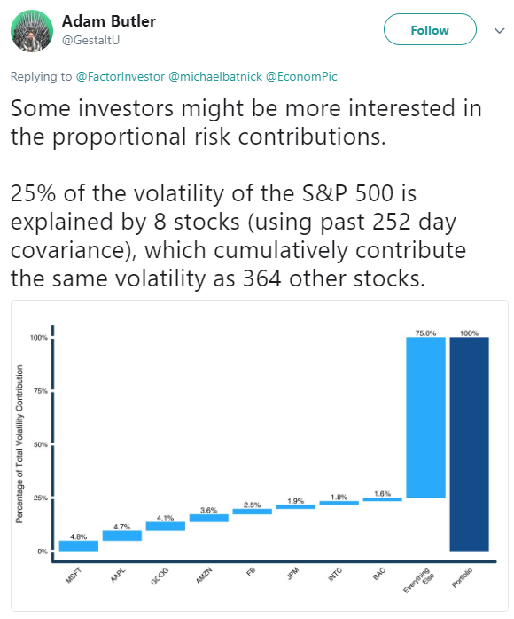Click the Y-axis title label
Viewport: 514px width, 619px height.
(19, 444)
